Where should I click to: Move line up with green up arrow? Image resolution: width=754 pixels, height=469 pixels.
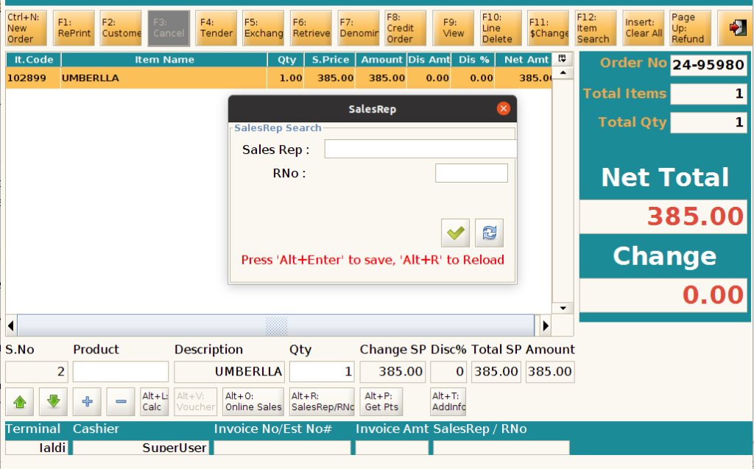point(20,402)
